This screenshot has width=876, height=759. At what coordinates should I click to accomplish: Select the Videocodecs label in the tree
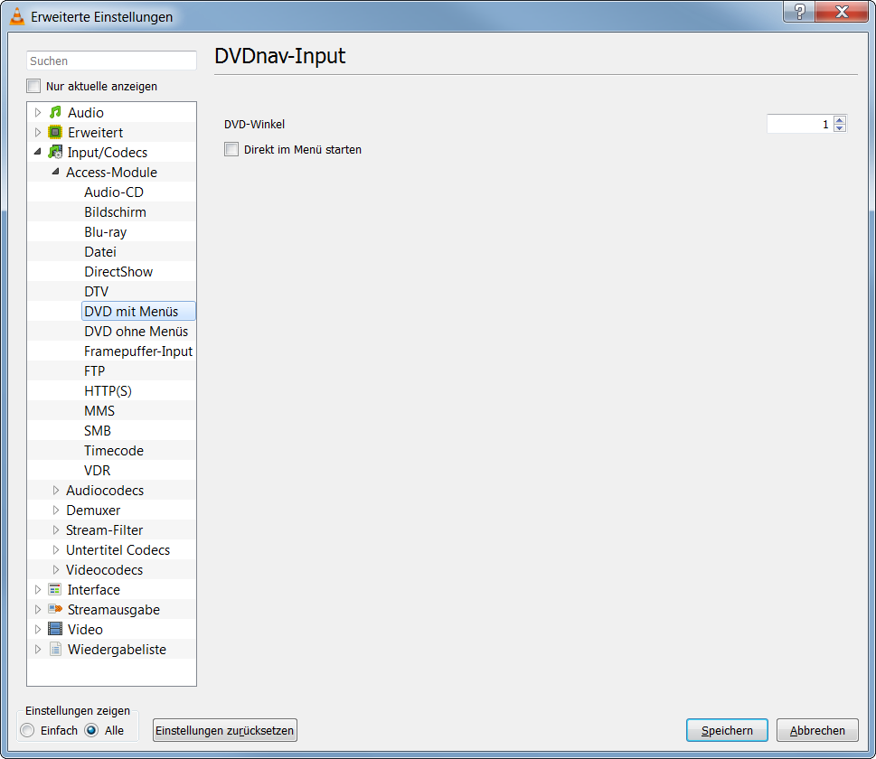click(105, 569)
